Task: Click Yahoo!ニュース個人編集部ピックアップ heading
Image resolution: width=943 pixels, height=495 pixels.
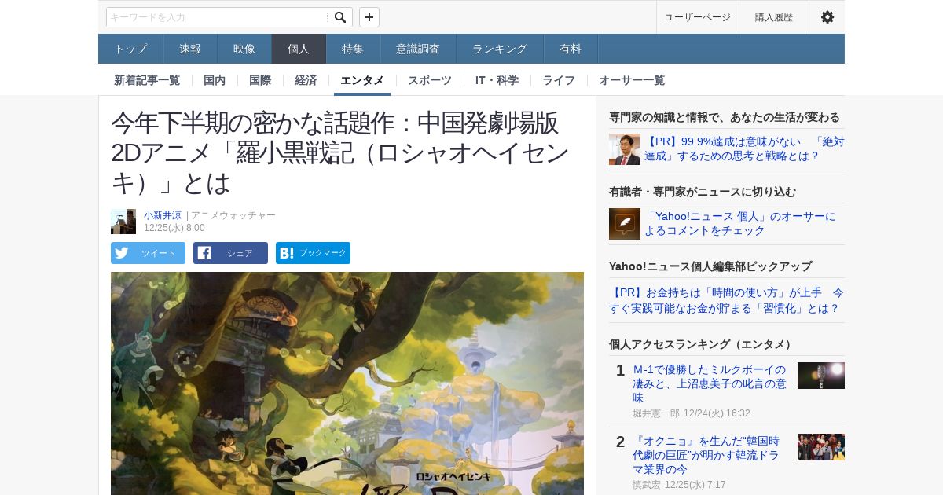Action: point(710,266)
